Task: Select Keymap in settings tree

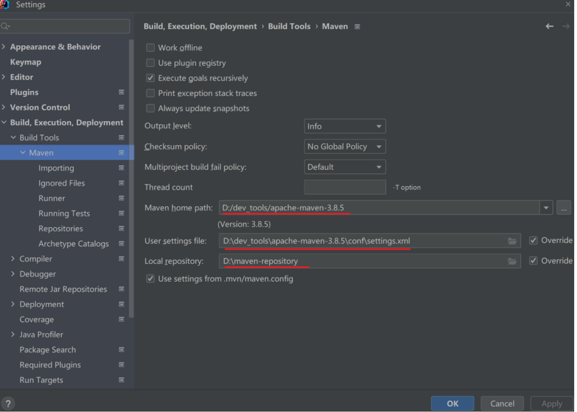Action: click(26, 62)
